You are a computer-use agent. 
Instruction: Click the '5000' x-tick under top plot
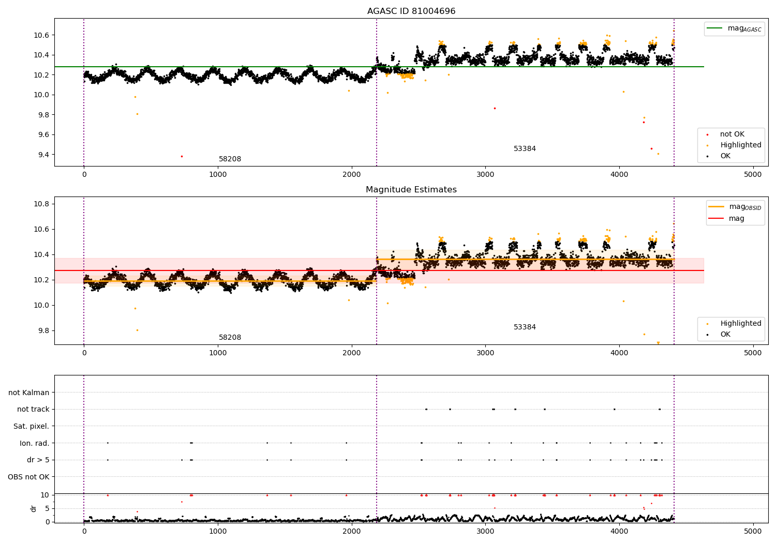pos(753,175)
